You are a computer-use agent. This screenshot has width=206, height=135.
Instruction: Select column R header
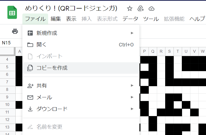point(161,51)
